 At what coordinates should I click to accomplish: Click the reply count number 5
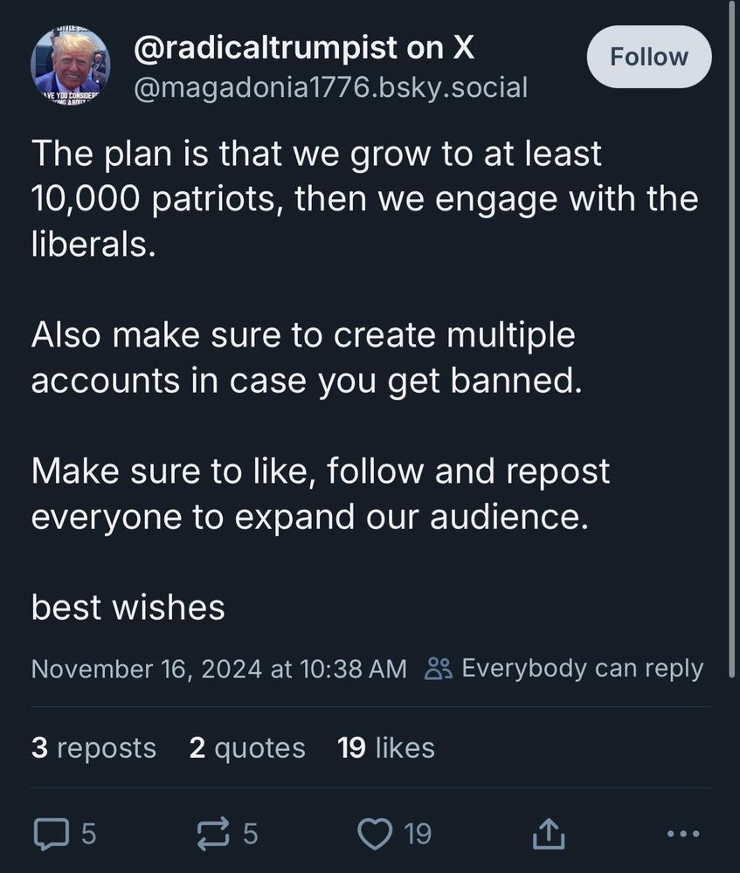pyautogui.click(x=88, y=835)
